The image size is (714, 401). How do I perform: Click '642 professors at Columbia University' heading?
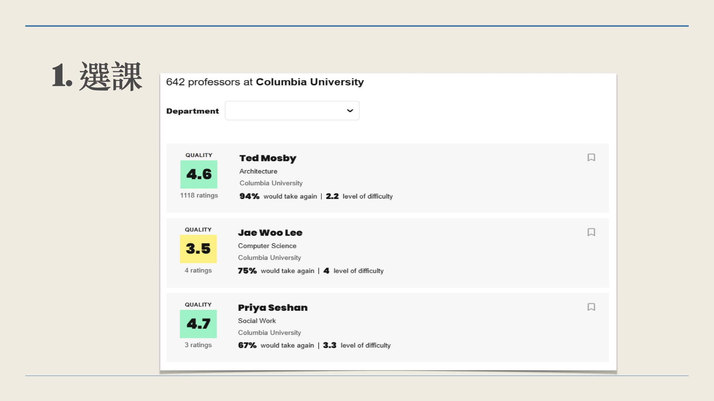coord(265,82)
